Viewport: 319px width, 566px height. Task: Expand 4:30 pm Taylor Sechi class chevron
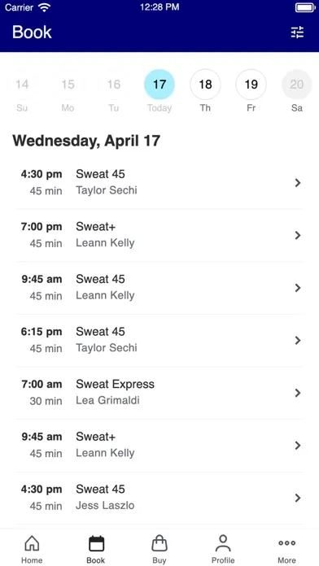pos(298,183)
